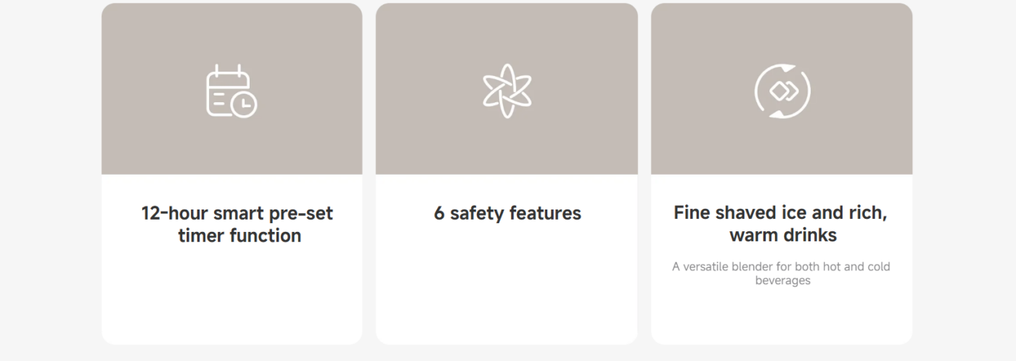Select the "6 safety features" heading
This screenshot has height=361, width=1016.
pos(507,213)
